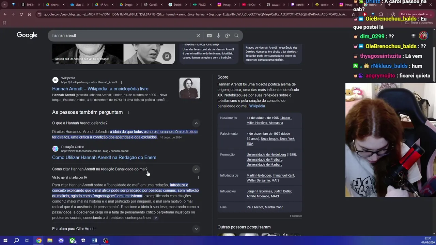Open Wikipedia link in Sobre panel

[x=257, y=106]
